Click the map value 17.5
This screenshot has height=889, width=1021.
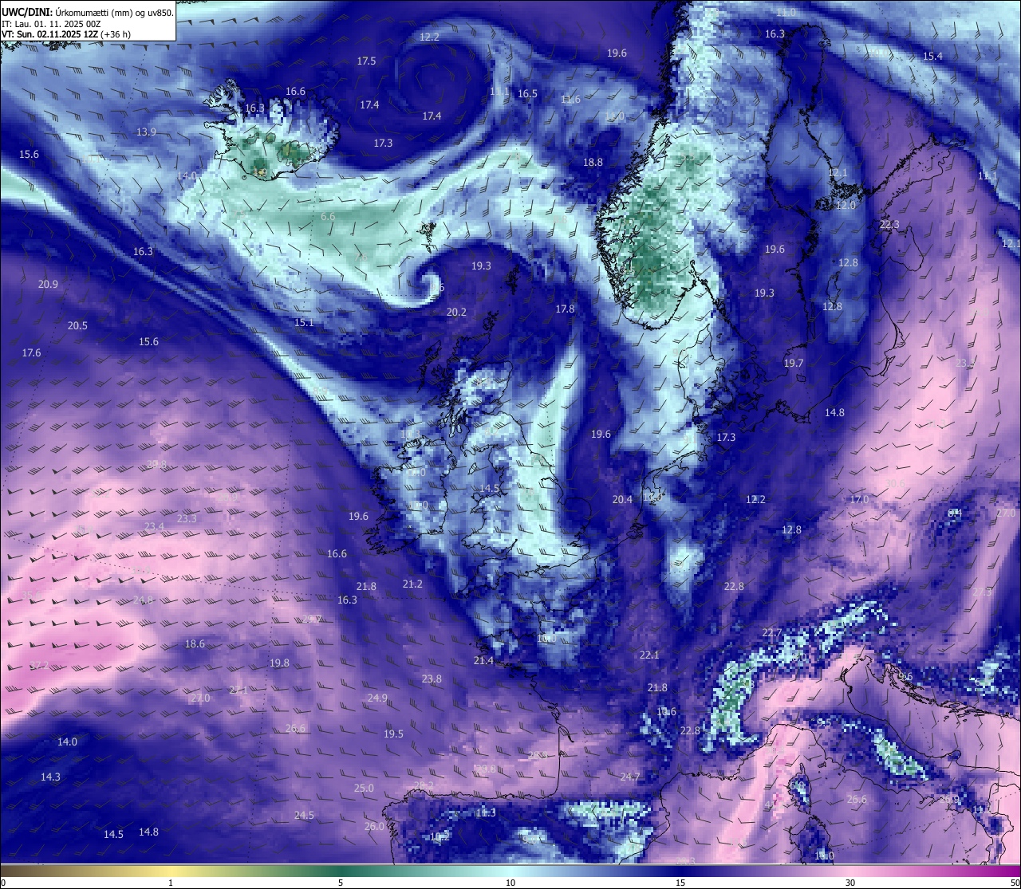[366, 61]
